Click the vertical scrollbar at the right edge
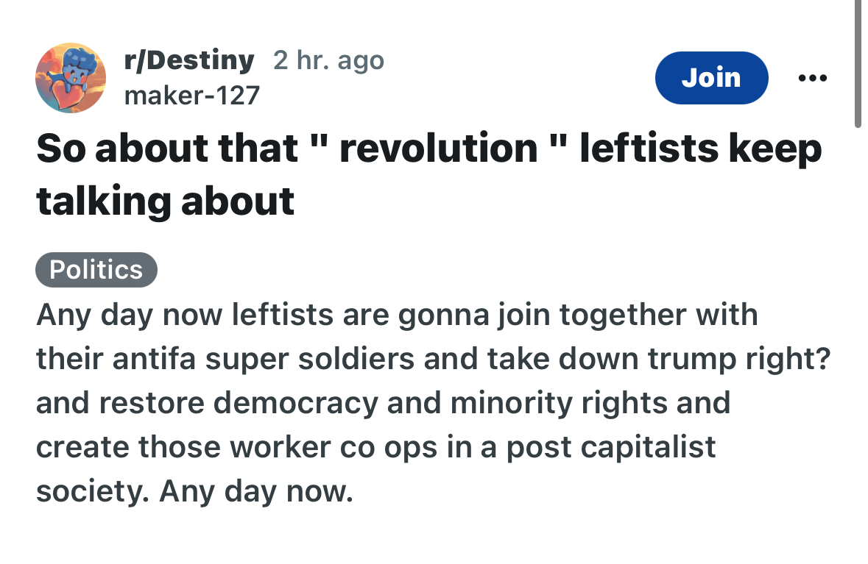The width and height of the screenshot is (868, 564). pyautogui.click(x=858, y=66)
